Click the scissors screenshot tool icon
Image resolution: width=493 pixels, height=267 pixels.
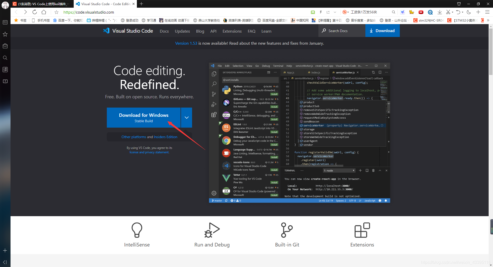[448, 12]
